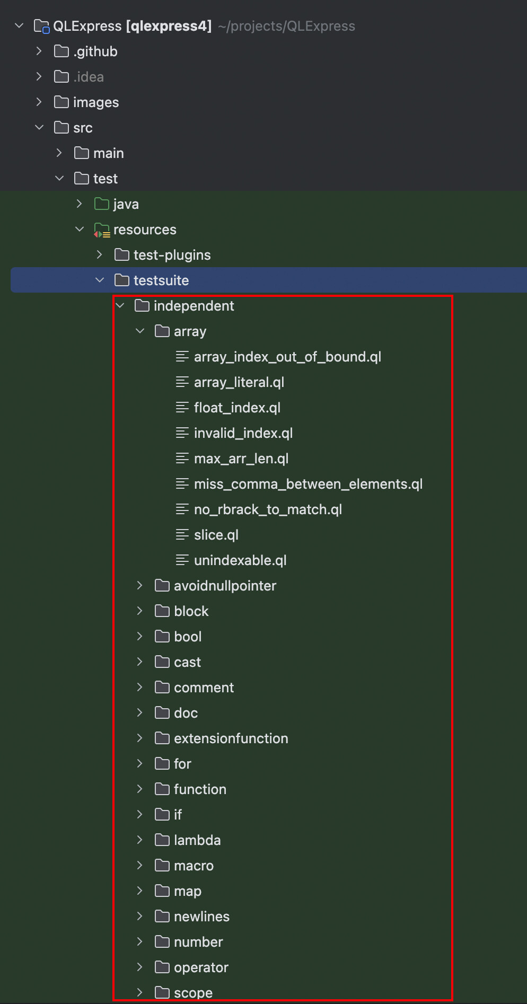This screenshot has height=1004, width=527.
Task: Click the testsuite folder icon
Action: click(122, 280)
